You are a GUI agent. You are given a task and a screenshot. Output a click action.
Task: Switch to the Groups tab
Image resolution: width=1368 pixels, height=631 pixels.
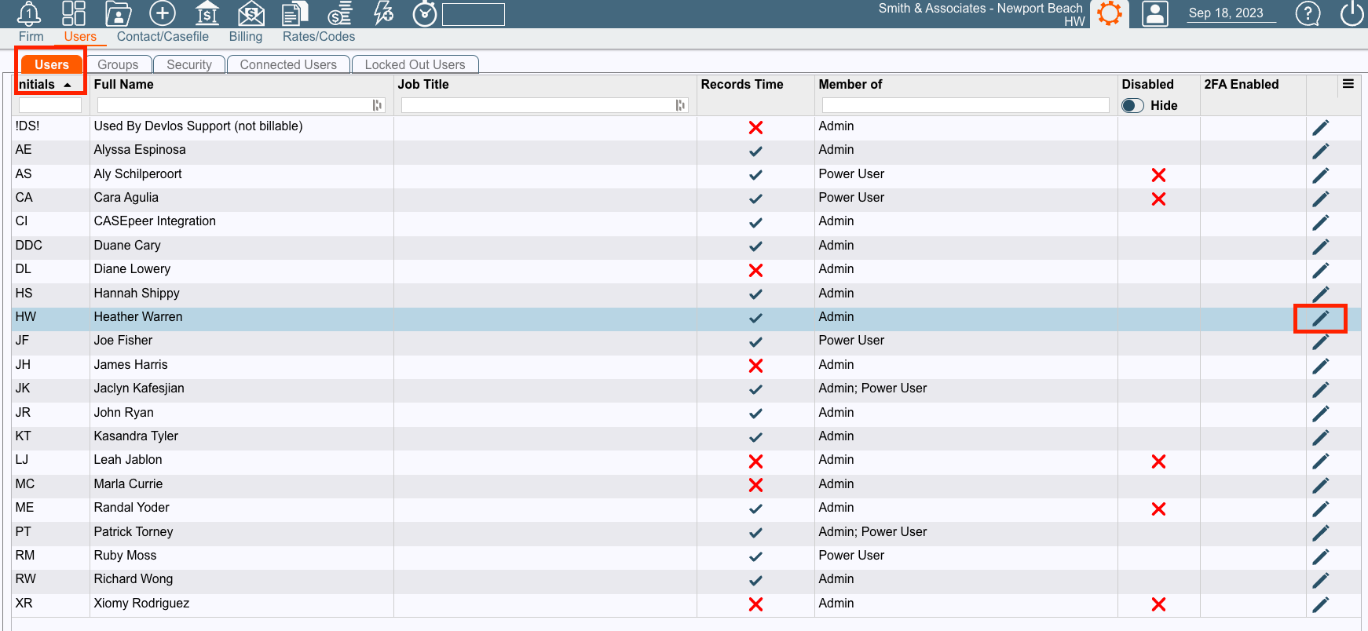[118, 64]
